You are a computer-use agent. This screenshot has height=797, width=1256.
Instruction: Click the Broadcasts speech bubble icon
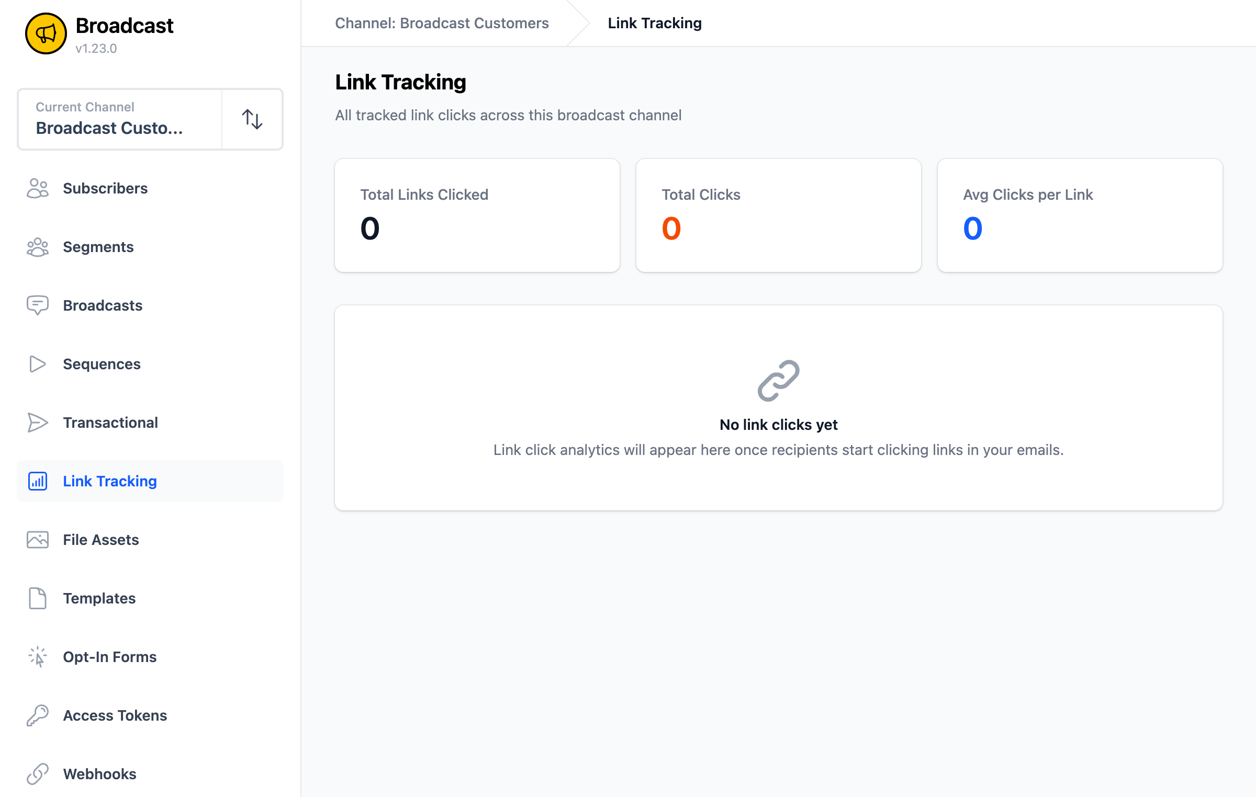tap(37, 305)
